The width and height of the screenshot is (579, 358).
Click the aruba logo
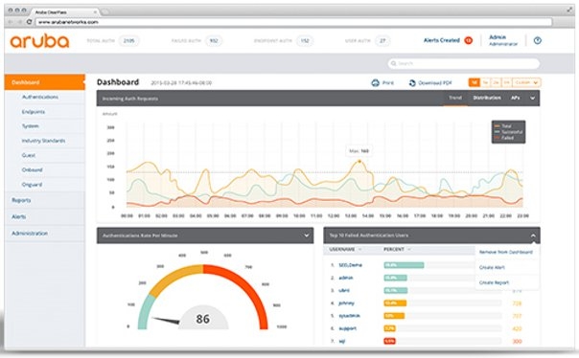(x=39, y=41)
